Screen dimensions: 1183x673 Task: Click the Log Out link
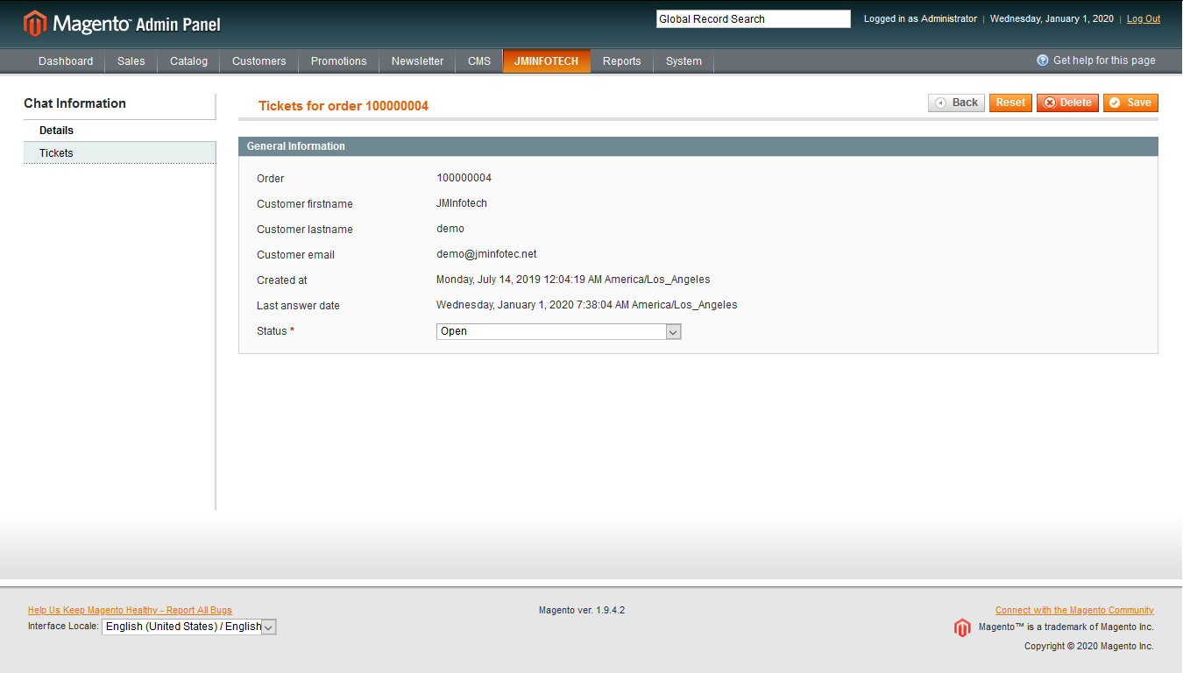click(x=1143, y=19)
